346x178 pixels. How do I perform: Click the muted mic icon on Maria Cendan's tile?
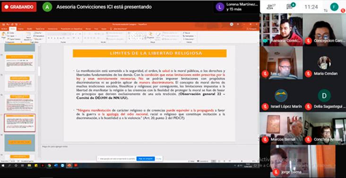pyautogui.click(x=308, y=74)
